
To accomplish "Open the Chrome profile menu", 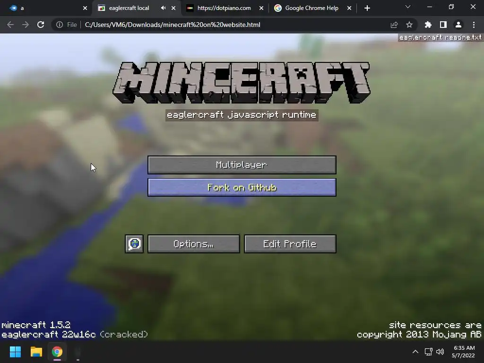I will [458, 25].
